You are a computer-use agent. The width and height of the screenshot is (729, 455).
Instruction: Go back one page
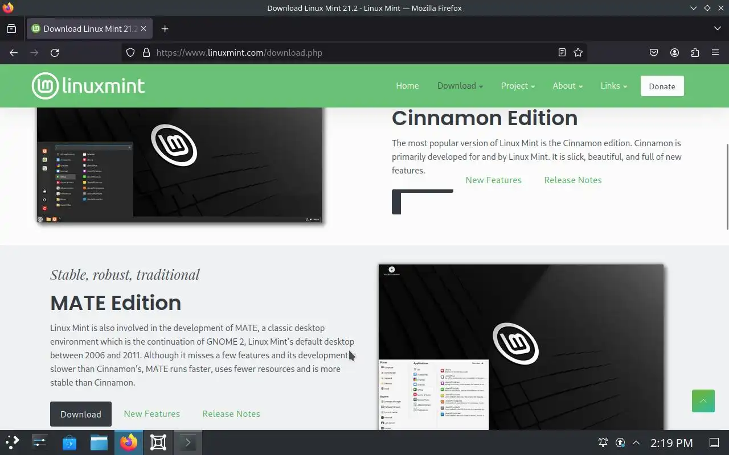click(x=14, y=53)
